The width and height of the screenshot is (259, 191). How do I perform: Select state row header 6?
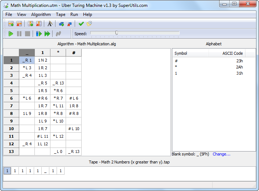[11, 98]
